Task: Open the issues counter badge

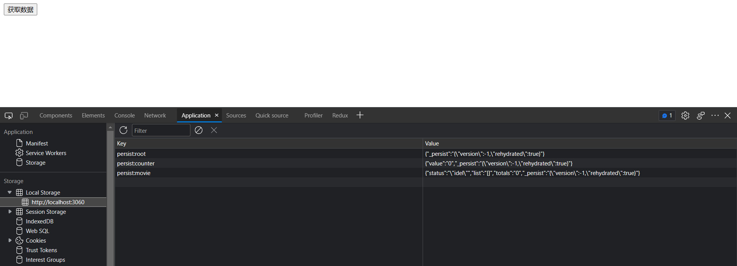Action: 667,116
